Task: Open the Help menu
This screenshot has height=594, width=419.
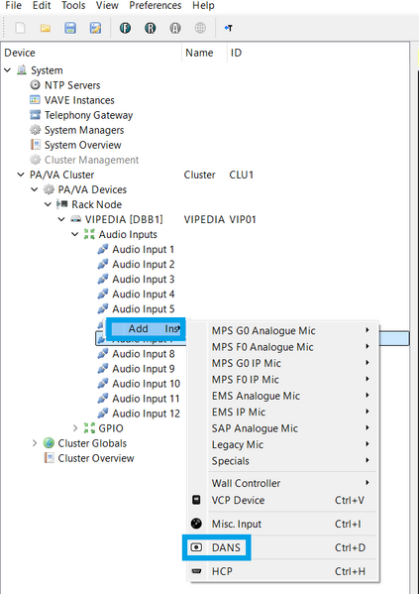Action: click(x=203, y=5)
